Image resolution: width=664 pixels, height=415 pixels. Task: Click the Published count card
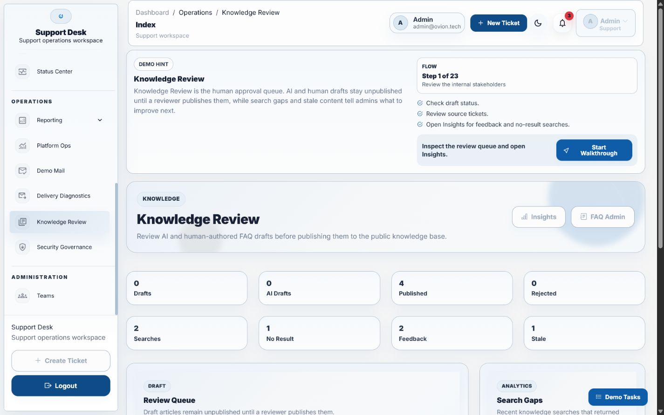[x=452, y=288]
